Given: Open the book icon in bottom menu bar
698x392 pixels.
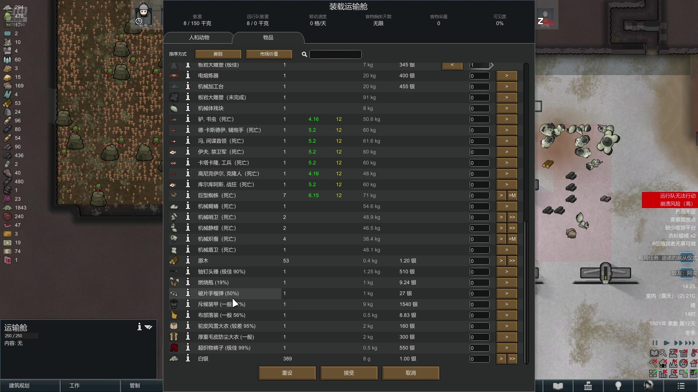Looking at the screenshot, I should coord(558,386).
